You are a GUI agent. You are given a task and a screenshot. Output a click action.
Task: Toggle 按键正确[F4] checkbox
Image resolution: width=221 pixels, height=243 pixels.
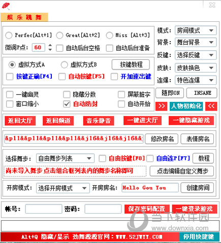click(x=10, y=77)
